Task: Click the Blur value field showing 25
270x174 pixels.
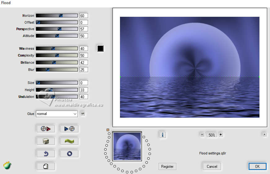Action: [84, 70]
